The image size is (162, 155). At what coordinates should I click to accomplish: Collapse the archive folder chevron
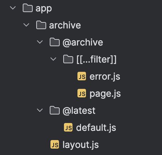tap(26, 25)
